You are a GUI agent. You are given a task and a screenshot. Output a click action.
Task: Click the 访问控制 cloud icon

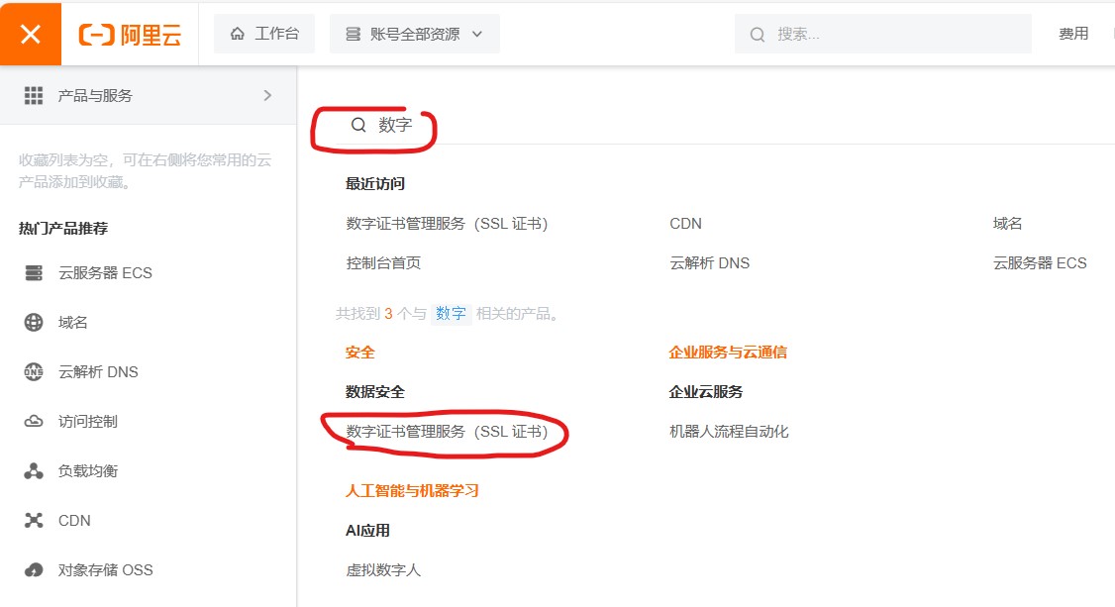[x=34, y=422]
